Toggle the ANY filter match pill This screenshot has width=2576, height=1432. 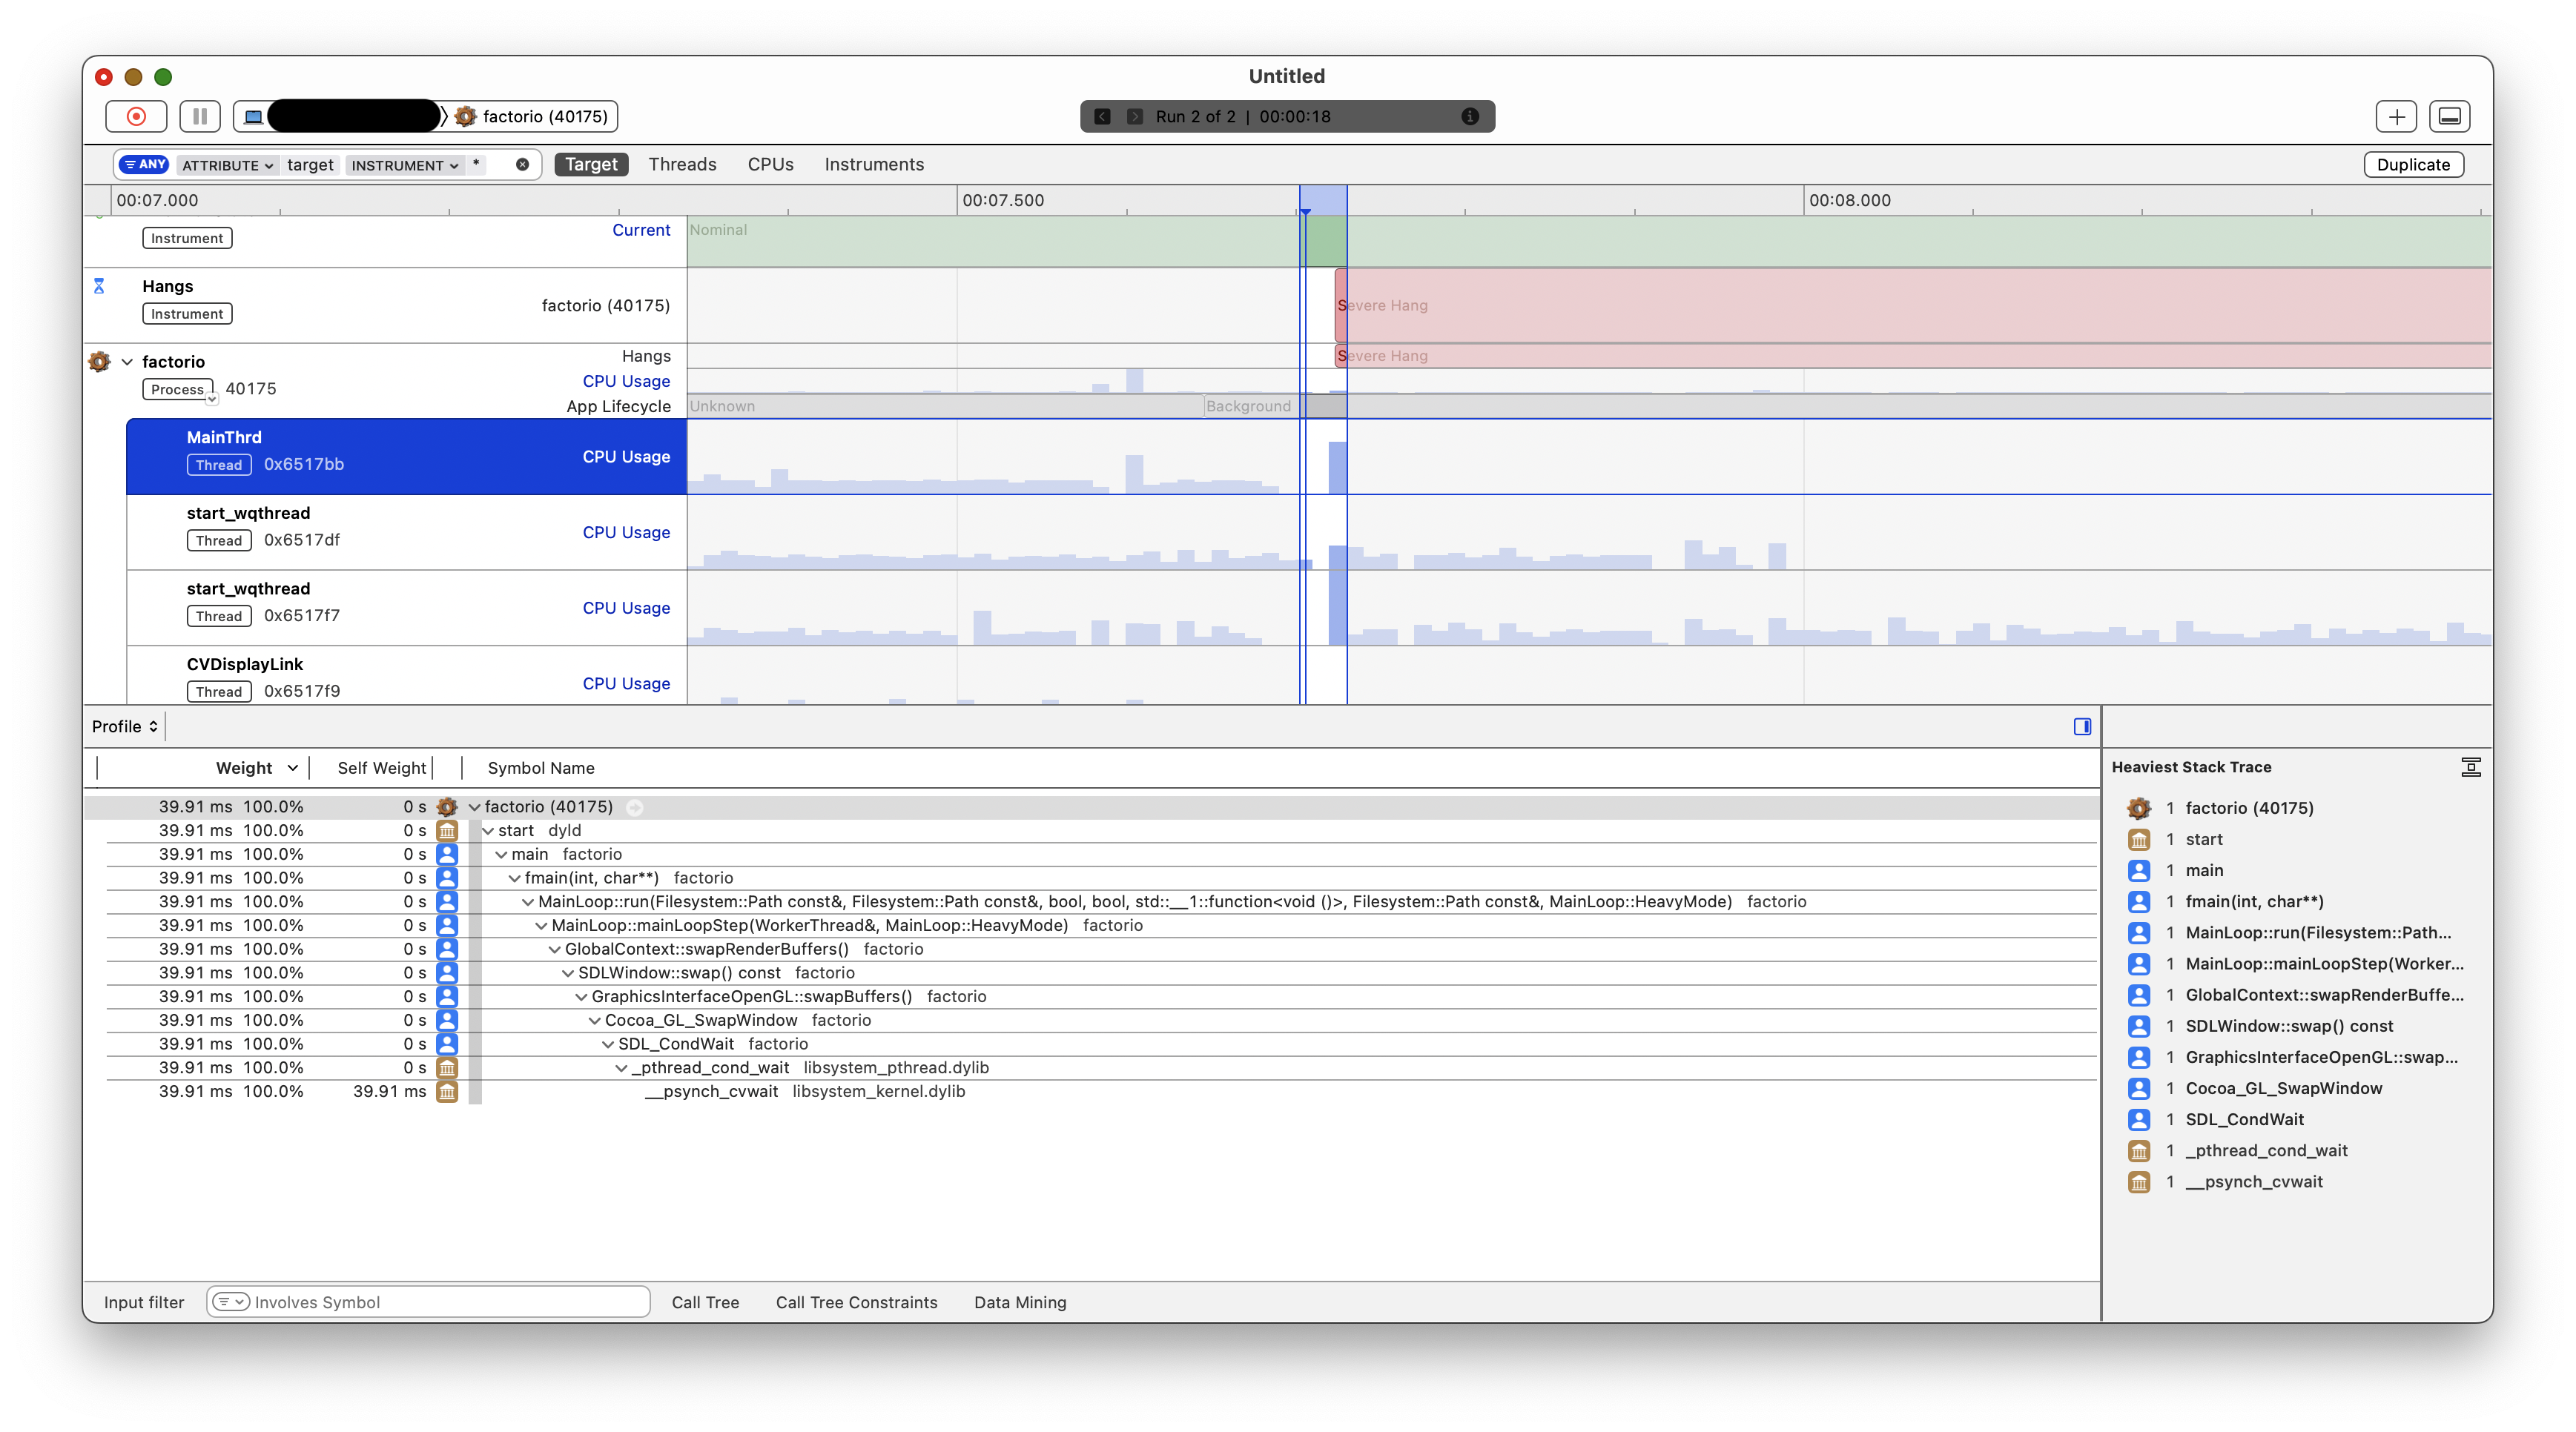[x=144, y=164]
